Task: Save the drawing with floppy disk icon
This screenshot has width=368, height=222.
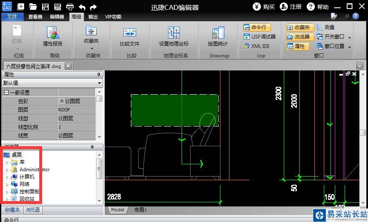Action: pyautogui.click(x=45, y=7)
